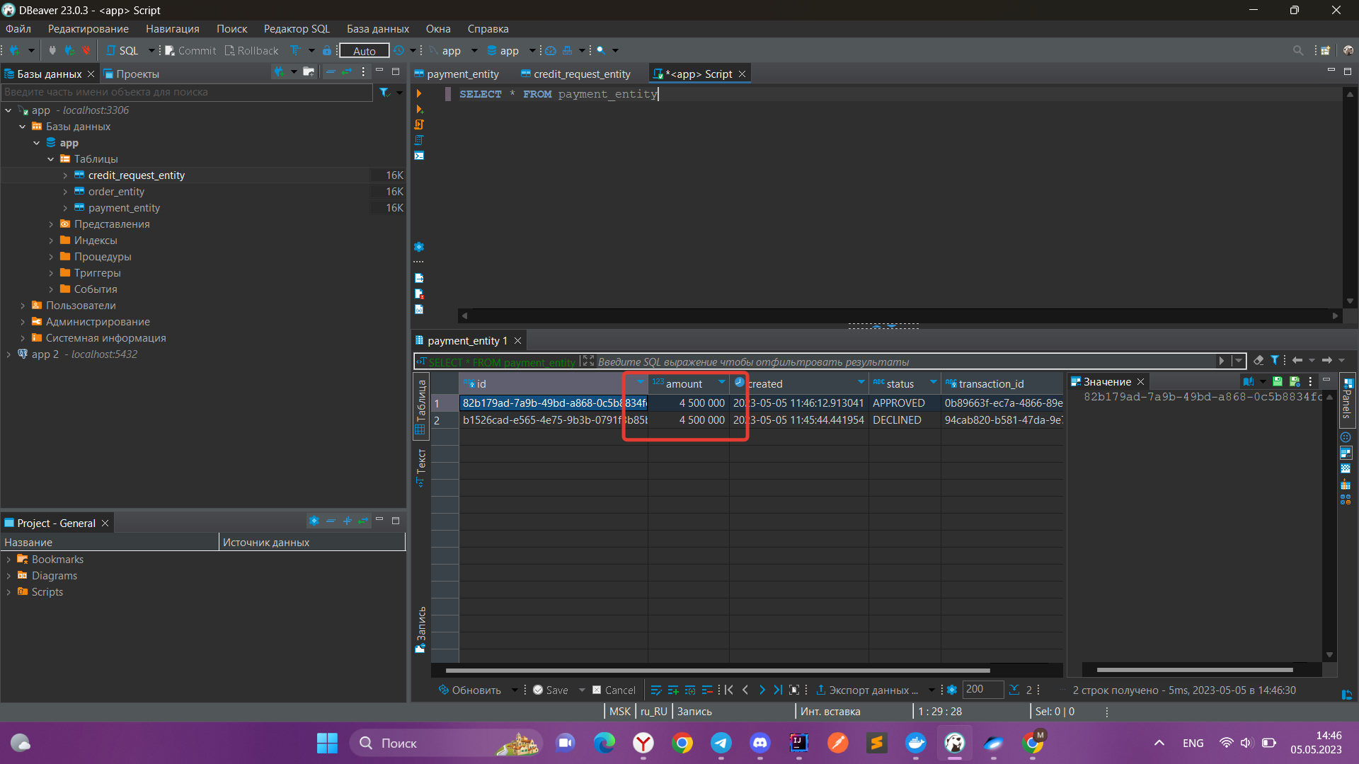The height and width of the screenshot is (764, 1359).
Task: Click the SQL editor toolbar button
Action: pos(123,50)
